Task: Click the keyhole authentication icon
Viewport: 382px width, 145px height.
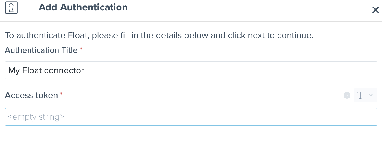Action: tap(12, 8)
